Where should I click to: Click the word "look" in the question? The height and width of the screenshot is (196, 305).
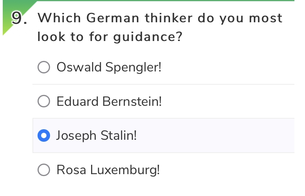(x=48, y=37)
